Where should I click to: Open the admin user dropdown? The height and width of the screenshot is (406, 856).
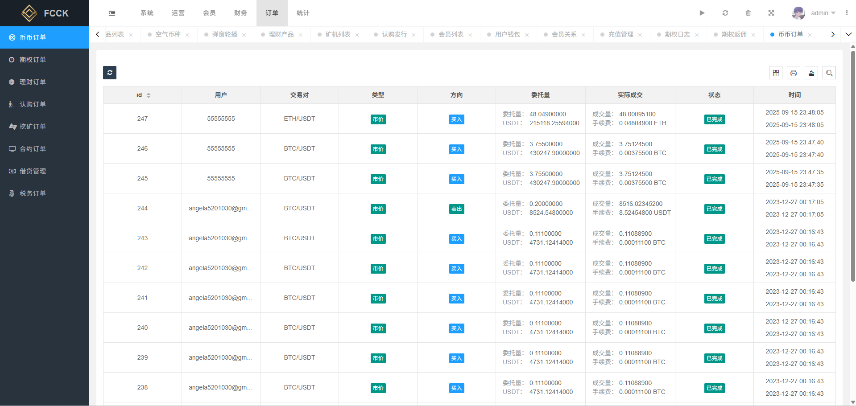(814, 13)
